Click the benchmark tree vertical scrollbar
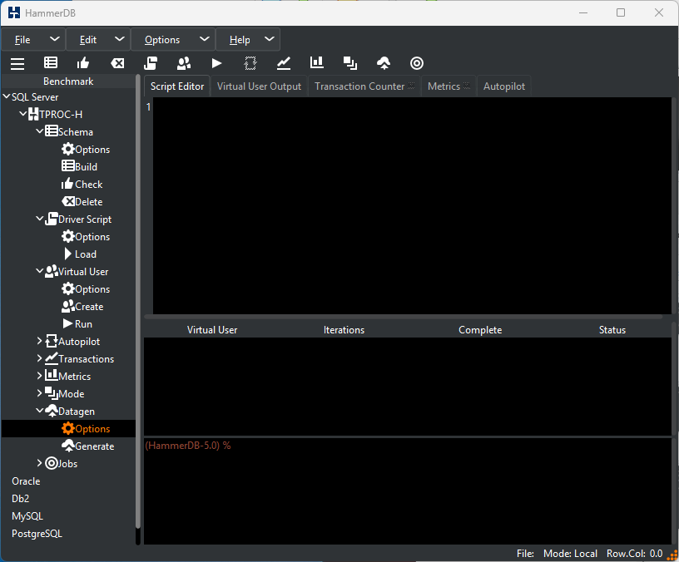679x562 pixels. [138, 303]
